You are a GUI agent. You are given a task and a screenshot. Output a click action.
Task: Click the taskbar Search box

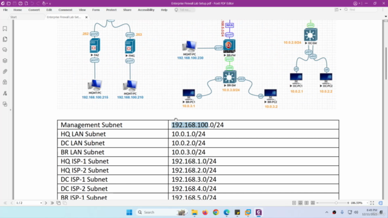point(162,213)
